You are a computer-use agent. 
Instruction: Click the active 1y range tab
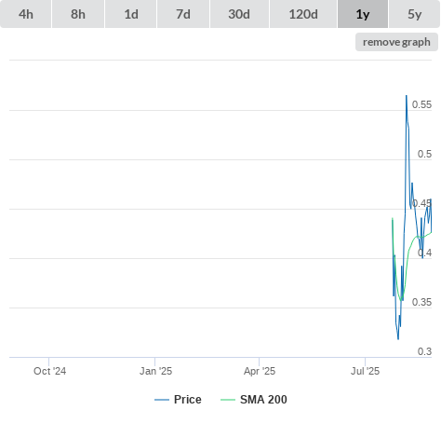click(x=363, y=14)
